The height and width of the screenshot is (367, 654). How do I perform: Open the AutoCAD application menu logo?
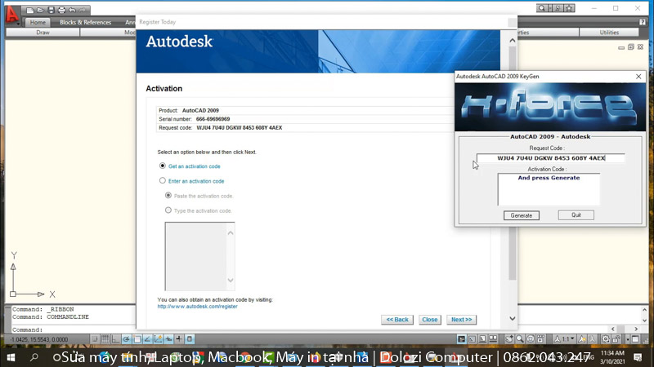pyautogui.click(x=11, y=11)
